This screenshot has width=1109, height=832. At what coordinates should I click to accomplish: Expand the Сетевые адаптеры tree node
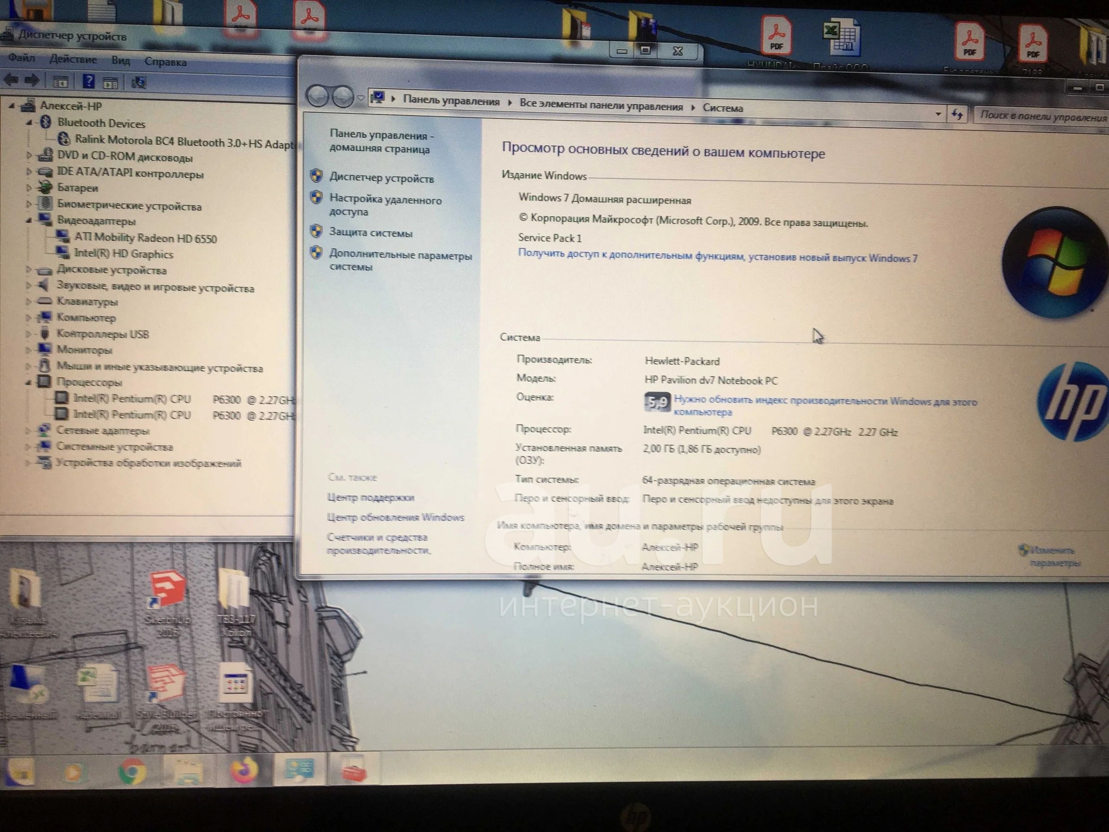(x=28, y=430)
